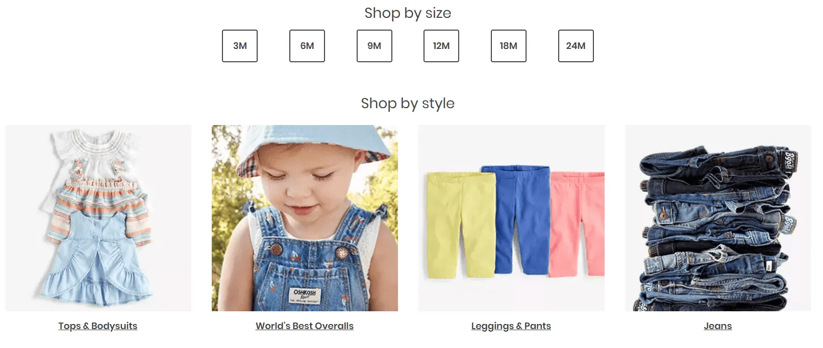Click the stacked jeans image
823x348 pixels.
pyautogui.click(x=718, y=218)
